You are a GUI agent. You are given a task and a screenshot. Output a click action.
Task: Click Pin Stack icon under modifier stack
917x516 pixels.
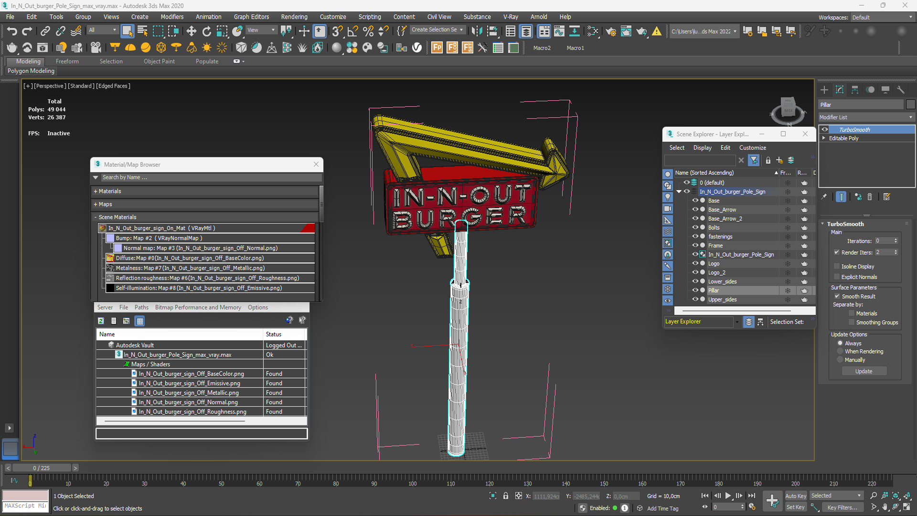pyautogui.click(x=824, y=197)
